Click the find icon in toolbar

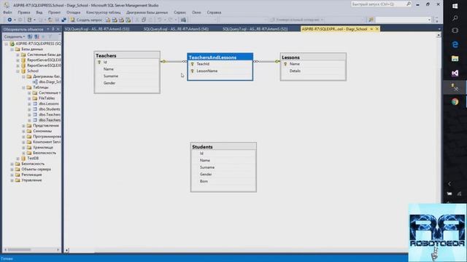(x=371, y=20)
